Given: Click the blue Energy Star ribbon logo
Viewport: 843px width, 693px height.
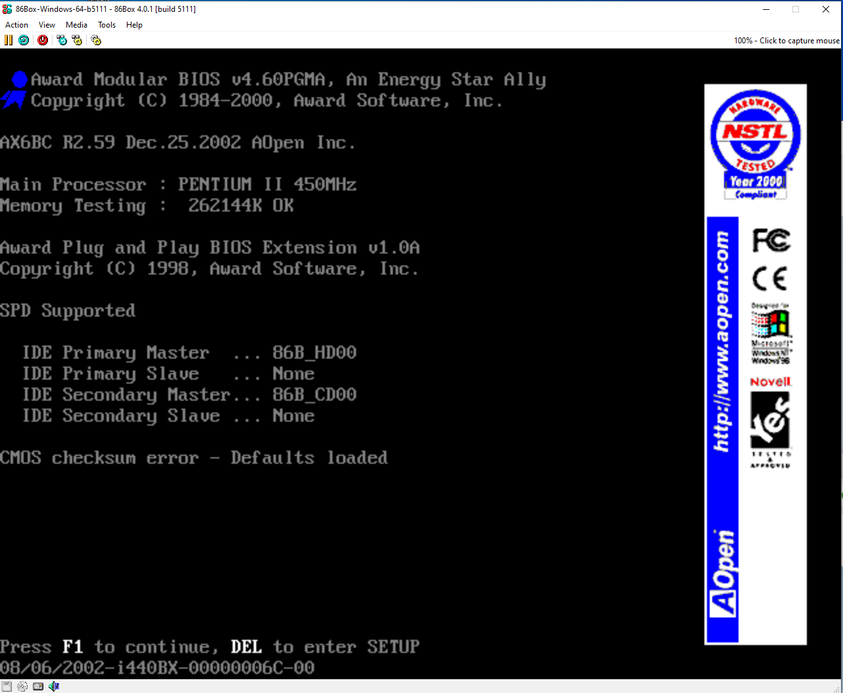Looking at the screenshot, I should [14, 89].
